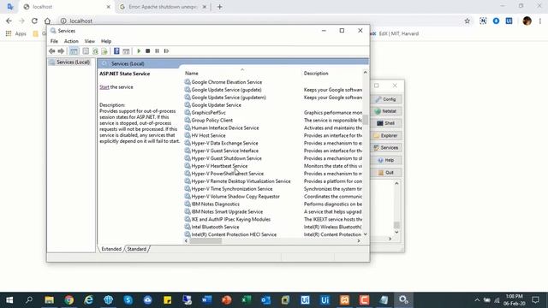
Task: Click the Netstat button in XAMPP panel
Action: (386, 111)
